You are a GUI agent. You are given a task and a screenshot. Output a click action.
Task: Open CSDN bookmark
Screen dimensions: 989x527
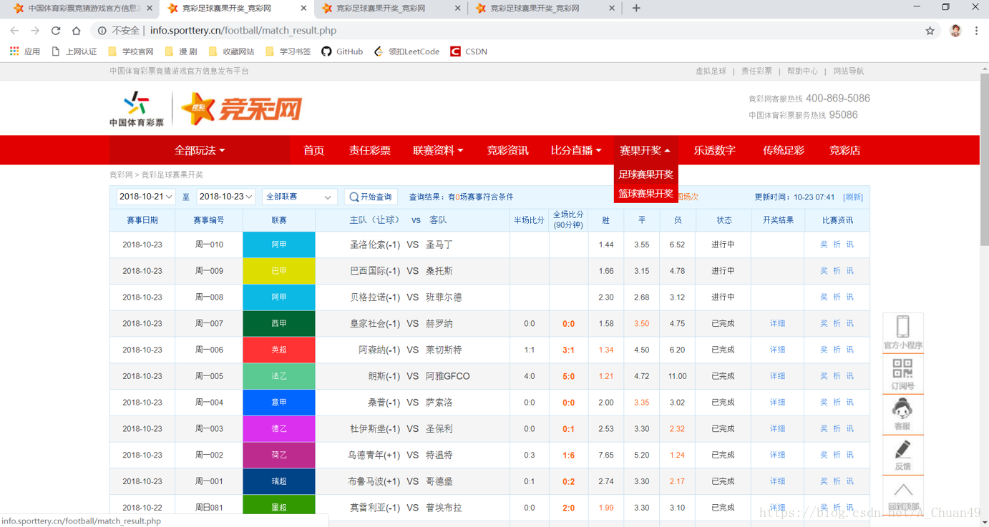(469, 51)
